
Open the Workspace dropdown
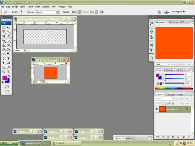178,12
